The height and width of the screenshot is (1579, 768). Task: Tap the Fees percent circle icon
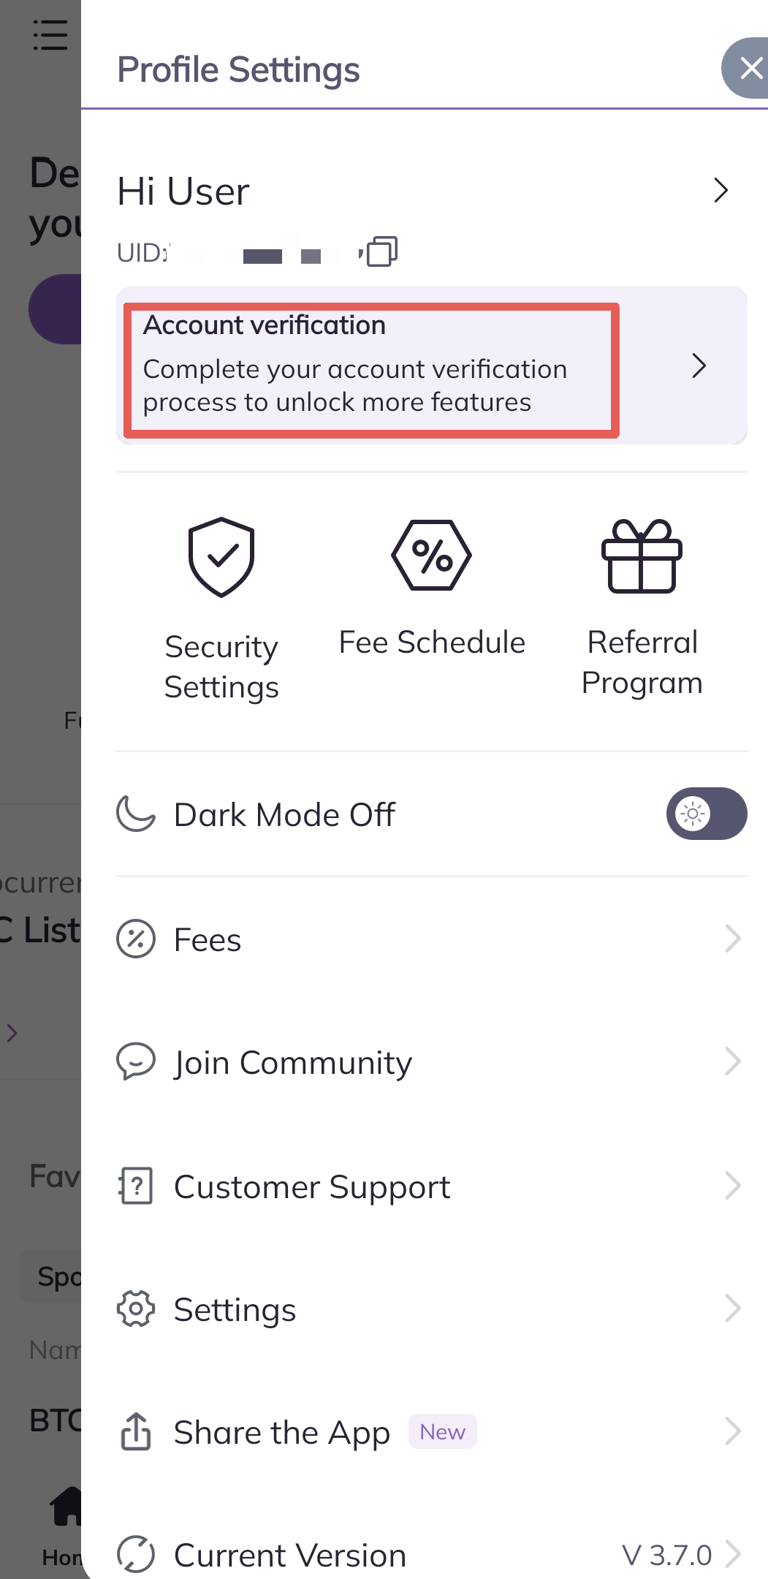(136, 939)
